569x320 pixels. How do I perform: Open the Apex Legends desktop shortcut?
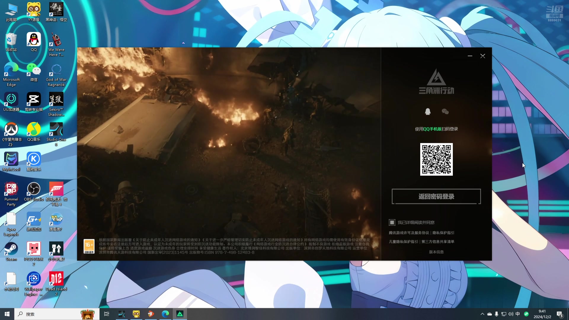(11, 224)
